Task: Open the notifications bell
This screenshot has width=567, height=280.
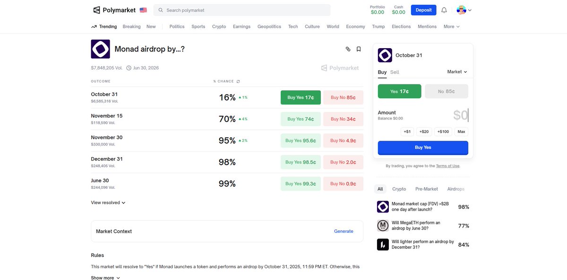Action: click(x=444, y=10)
